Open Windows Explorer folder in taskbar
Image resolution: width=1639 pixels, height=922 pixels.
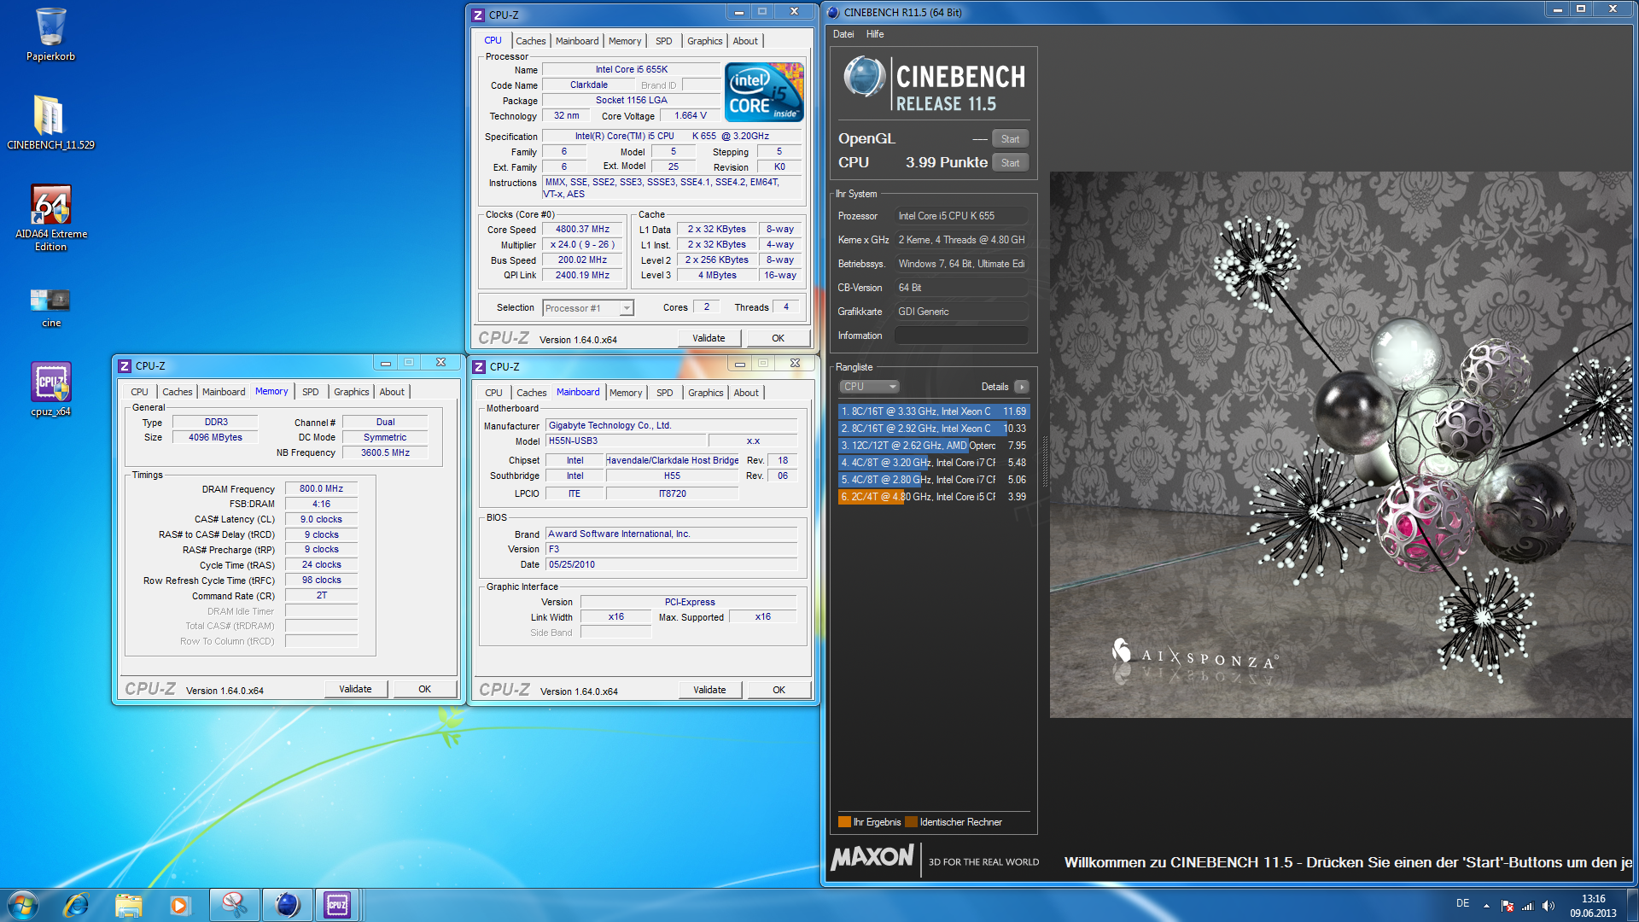pyautogui.click(x=128, y=905)
